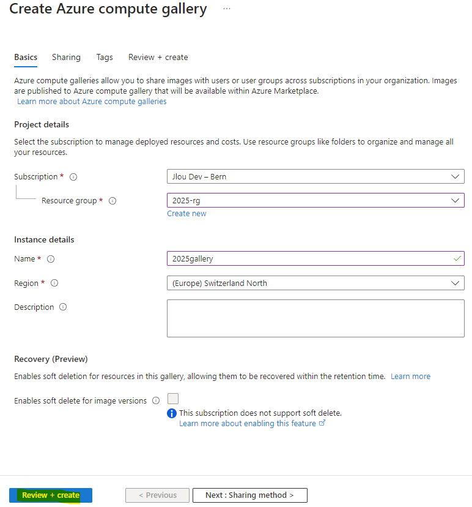Click the blue soft delete notice icon
This screenshot has height=507, width=472.
(x=172, y=413)
